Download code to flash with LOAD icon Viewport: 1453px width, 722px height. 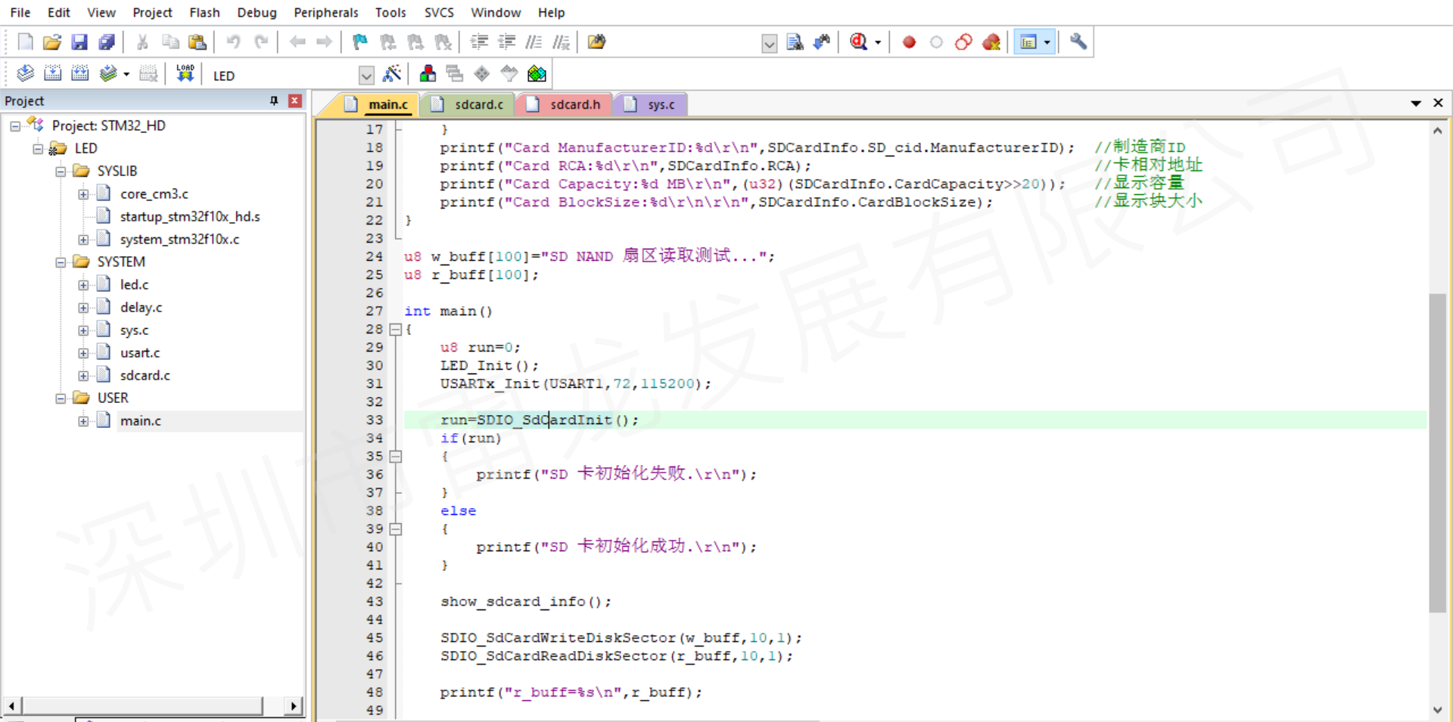[185, 74]
